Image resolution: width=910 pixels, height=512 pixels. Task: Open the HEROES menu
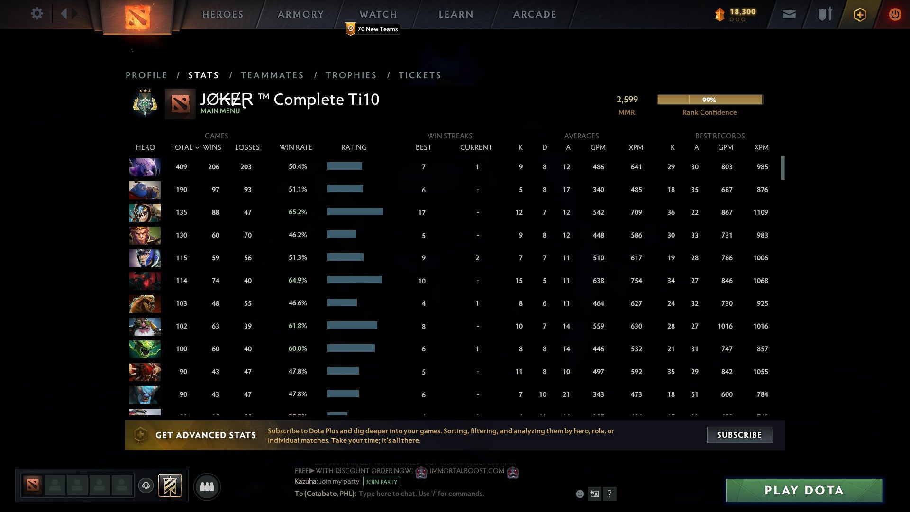[223, 15]
